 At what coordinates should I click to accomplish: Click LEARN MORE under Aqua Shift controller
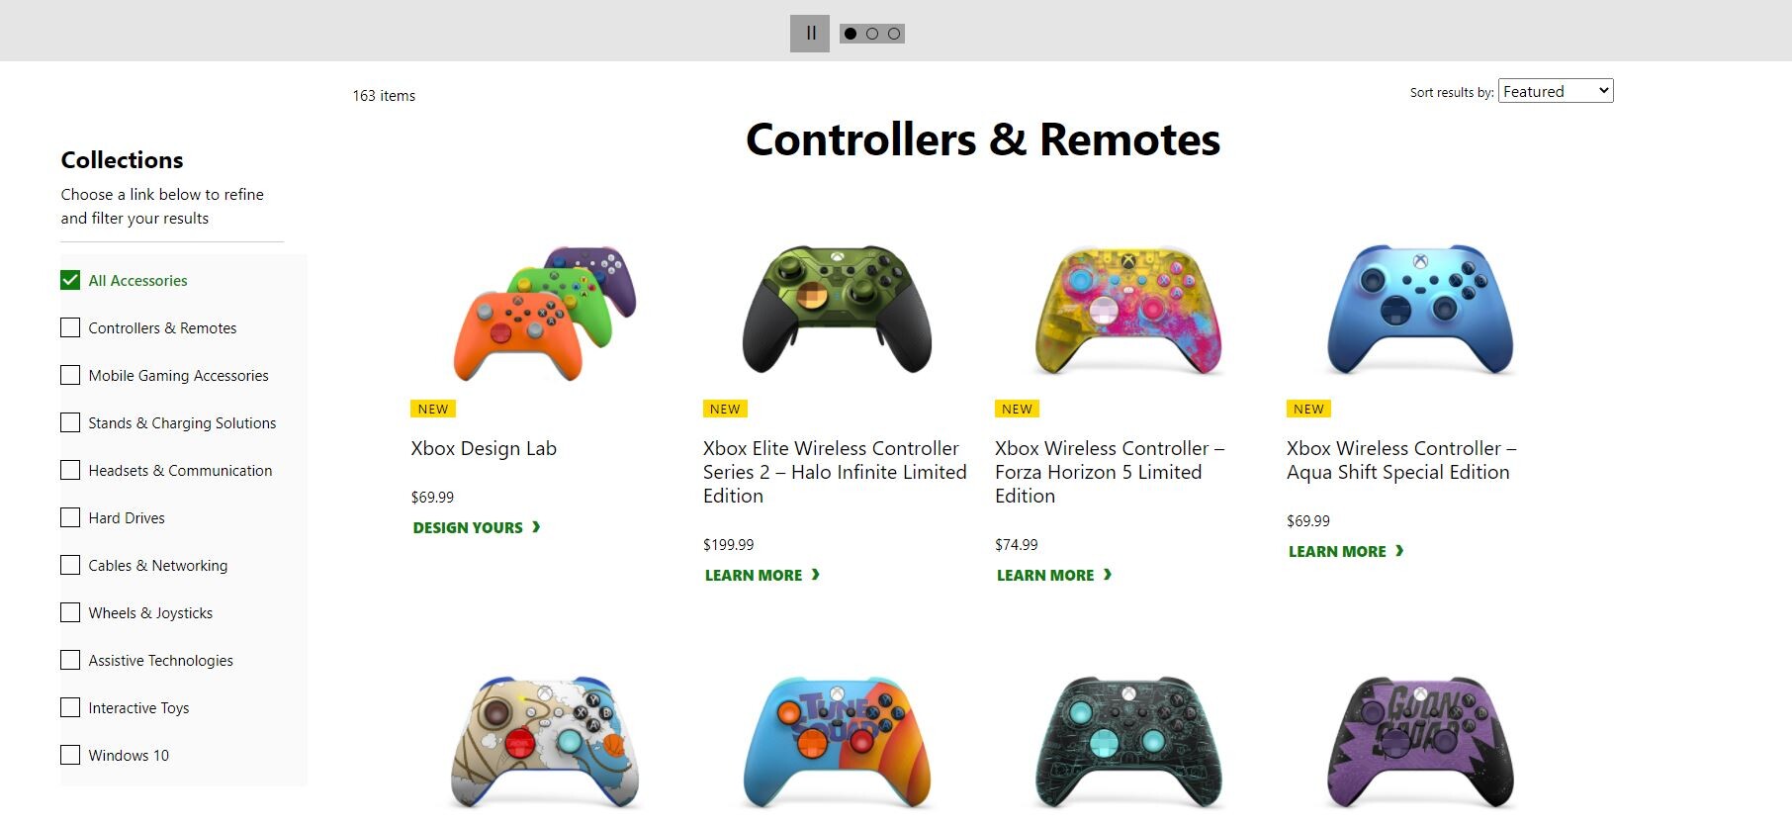pyautogui.click(x=1345, y=551)
